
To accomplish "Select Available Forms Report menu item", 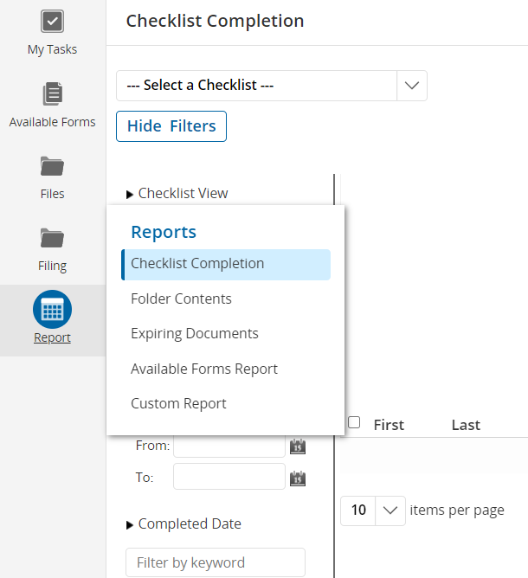I will 204,369.
